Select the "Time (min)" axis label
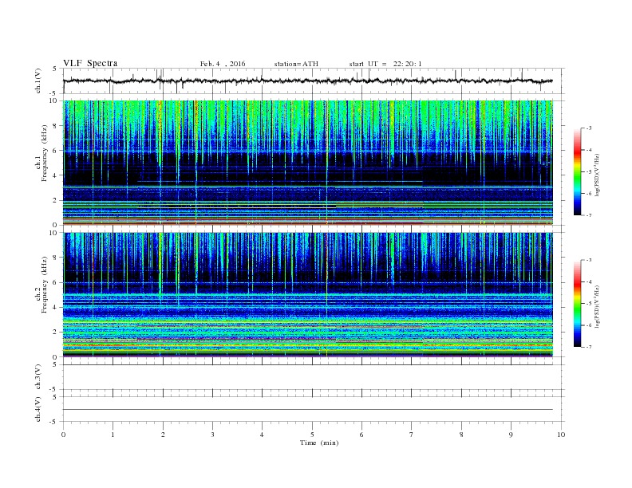The width and height of the screenshot is (632, 488). pyautogui.click(x=319, y=443)
